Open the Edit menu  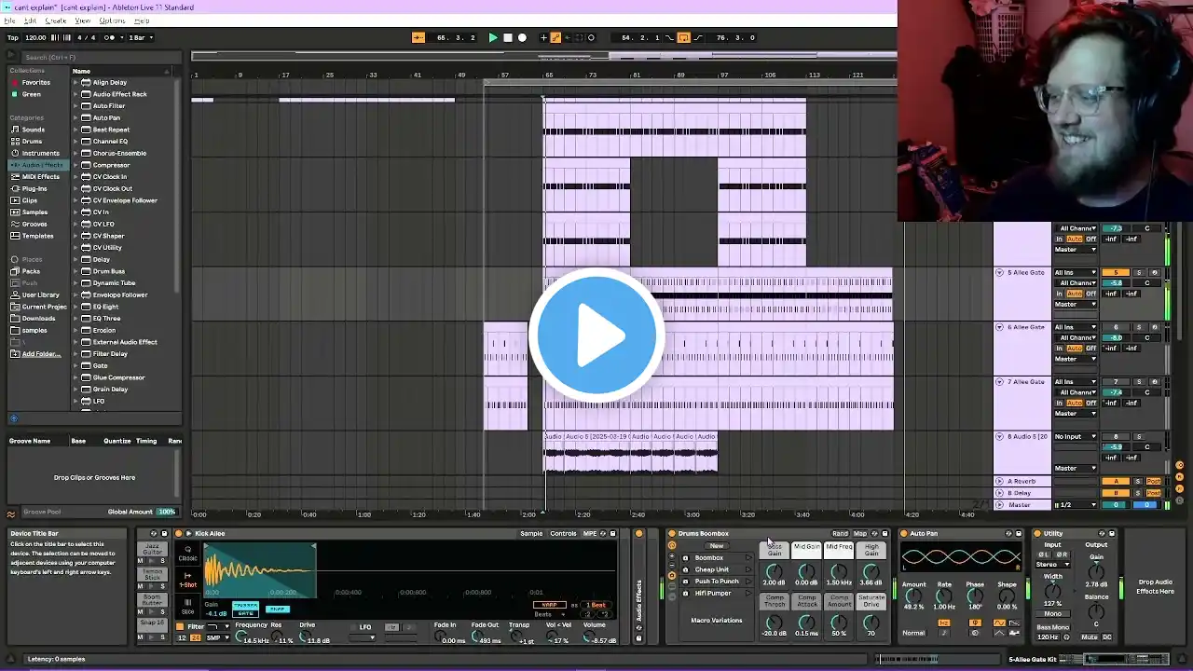coord(31,21)
